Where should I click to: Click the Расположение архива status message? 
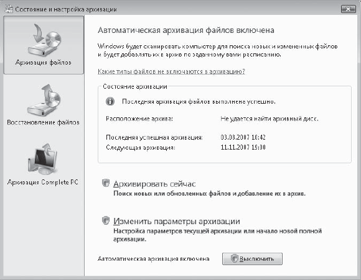(x=270, y=119)
